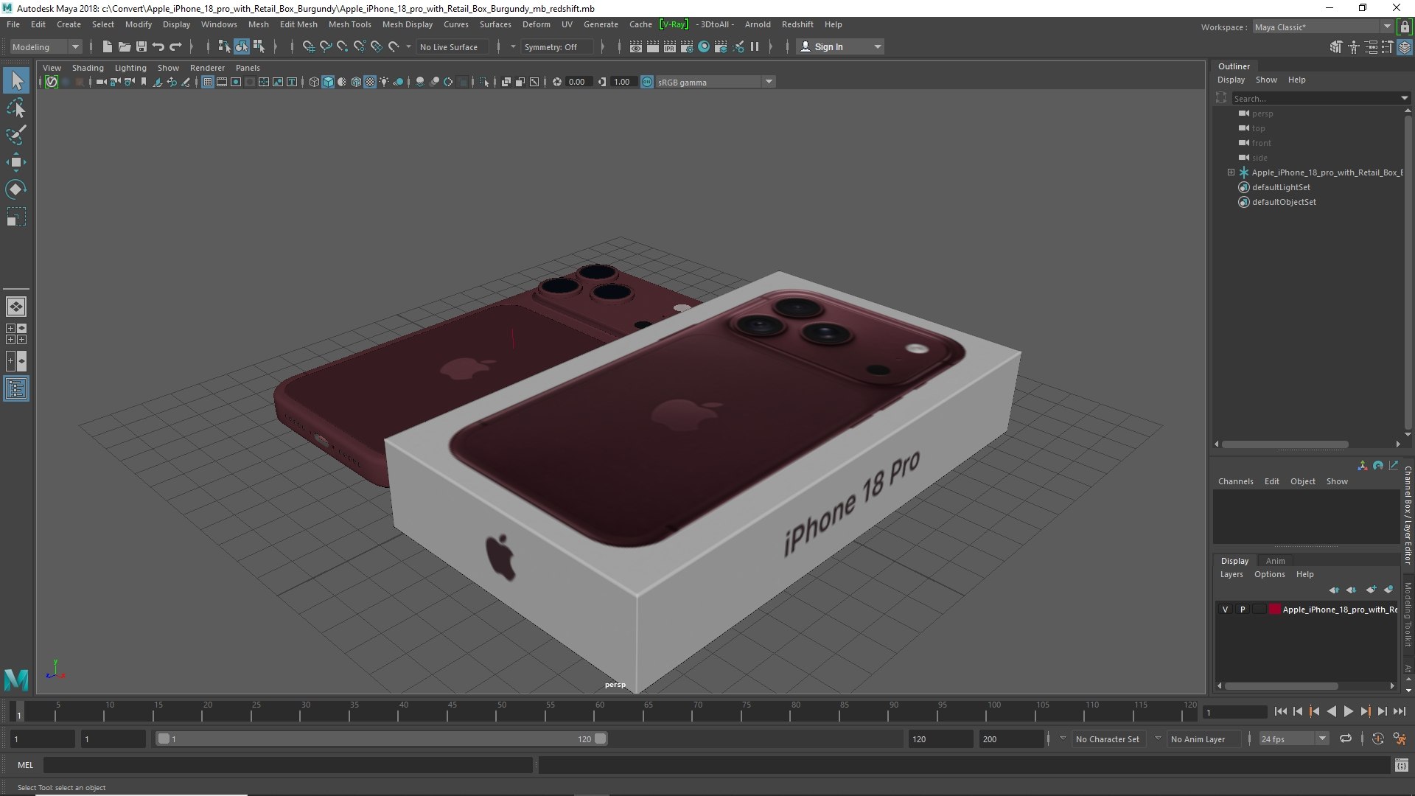
Task: Toggle the loop playback icon
Action: click(1346, 739)
